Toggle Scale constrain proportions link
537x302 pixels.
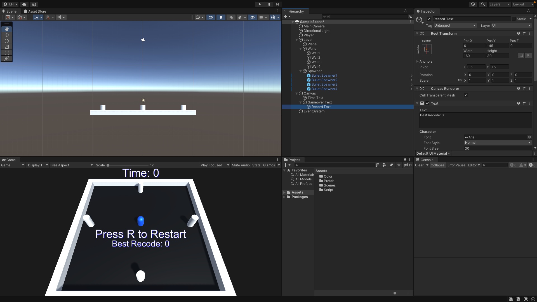pos(460,80)
